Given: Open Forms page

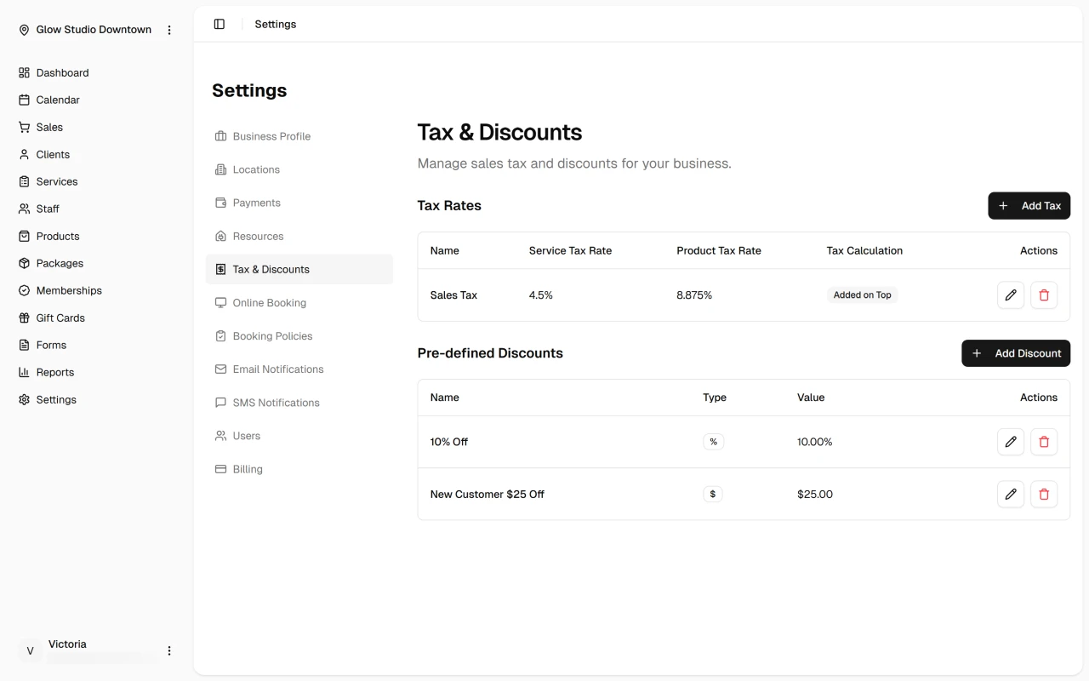Looking at the screenshot, I should 96,346.
